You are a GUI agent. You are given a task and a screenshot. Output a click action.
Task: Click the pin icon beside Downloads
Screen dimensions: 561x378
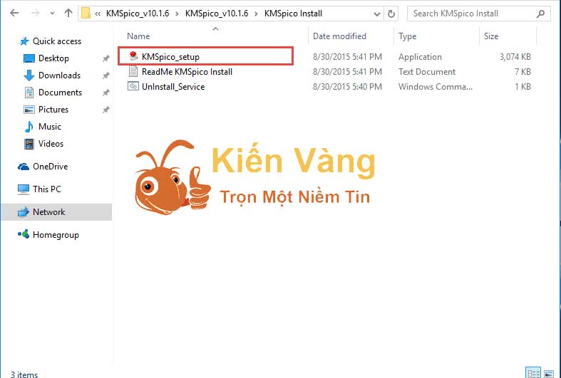[106, 75]
